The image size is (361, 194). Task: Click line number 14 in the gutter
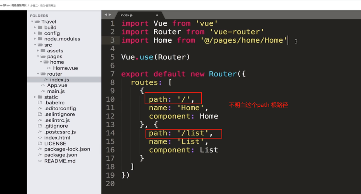[x=110, y=133]
